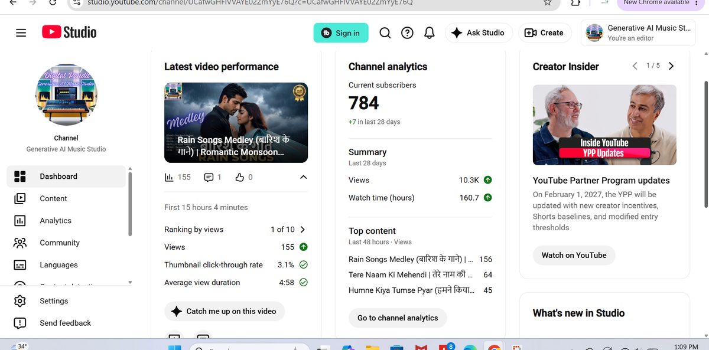Click the Content sidebar play icon

tap(20, 198)
